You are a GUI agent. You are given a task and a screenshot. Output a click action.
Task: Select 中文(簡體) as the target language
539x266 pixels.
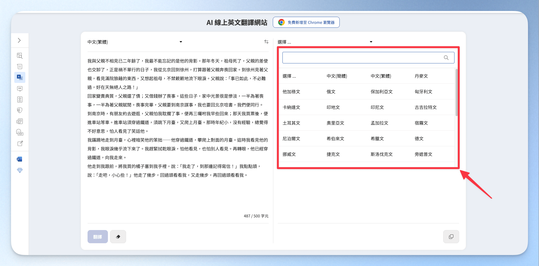tap(337, 76)
